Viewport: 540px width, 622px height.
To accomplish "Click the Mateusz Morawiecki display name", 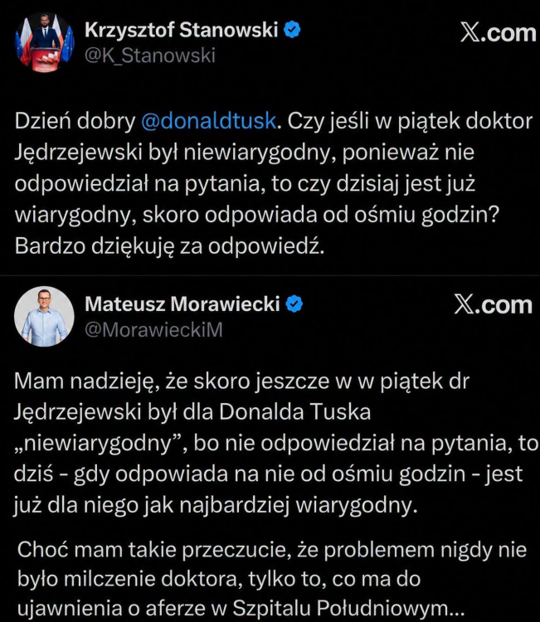I will coord(182,304).
